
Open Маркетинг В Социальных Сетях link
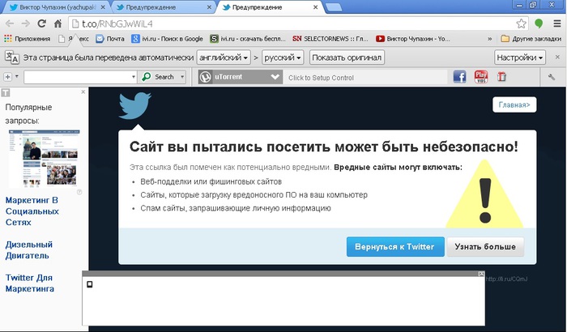[32, 211]
